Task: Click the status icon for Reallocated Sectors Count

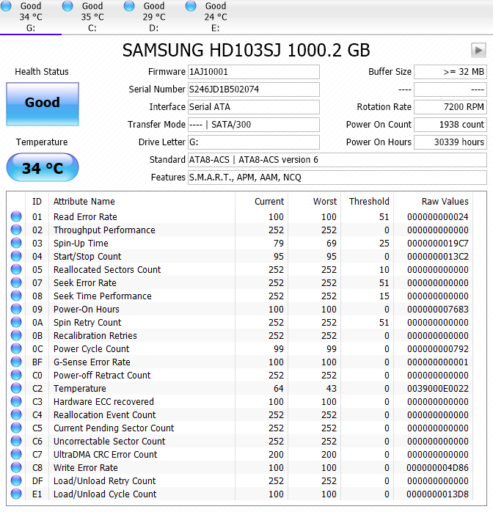Action: 16,269
